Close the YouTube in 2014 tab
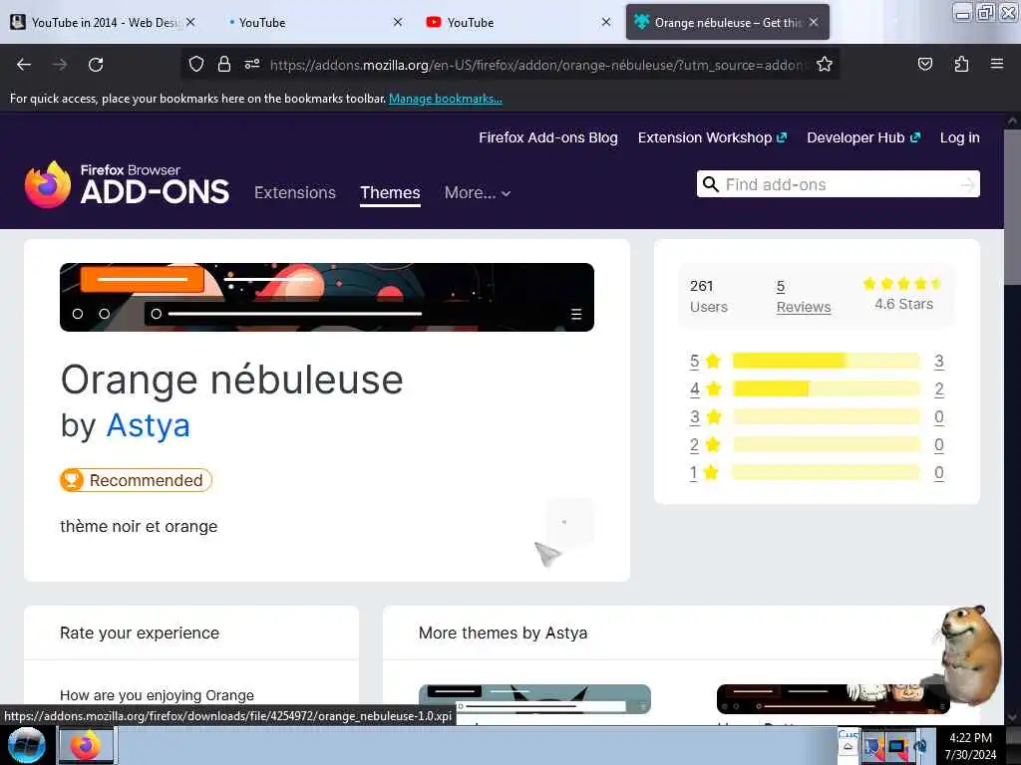Screen dimensions: 1021x765 (x=190, y=22)
